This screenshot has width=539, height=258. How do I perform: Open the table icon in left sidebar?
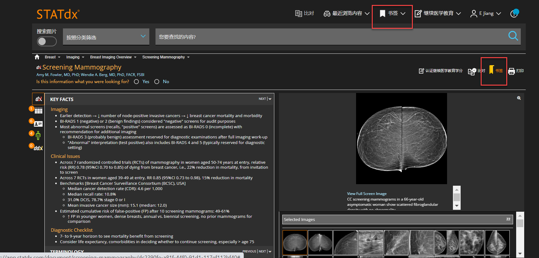[39, 111]
